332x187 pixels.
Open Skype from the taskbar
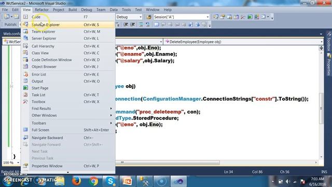(110, 181)
